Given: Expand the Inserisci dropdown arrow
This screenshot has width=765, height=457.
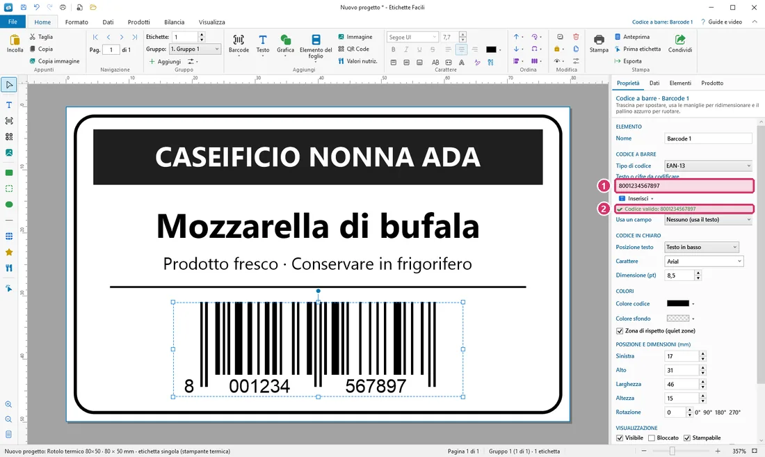Looking at the screenshot, I should pos(652,199).
